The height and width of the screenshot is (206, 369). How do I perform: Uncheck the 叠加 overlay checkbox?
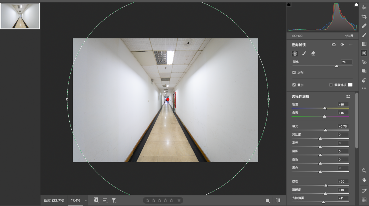(x=294, y=85)
